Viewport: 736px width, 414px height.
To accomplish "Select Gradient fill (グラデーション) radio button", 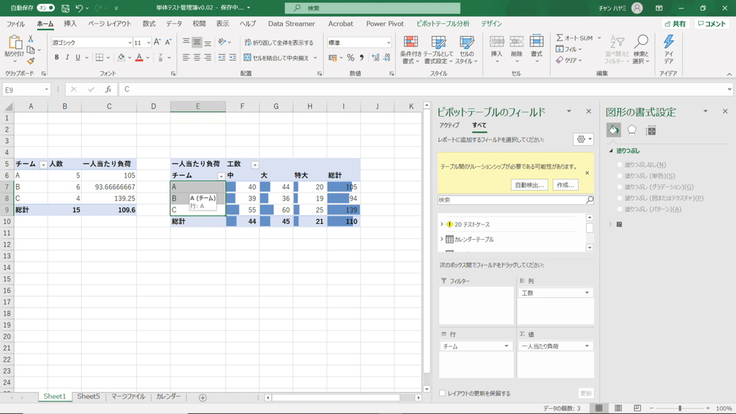I will click(x=619, y=186).
